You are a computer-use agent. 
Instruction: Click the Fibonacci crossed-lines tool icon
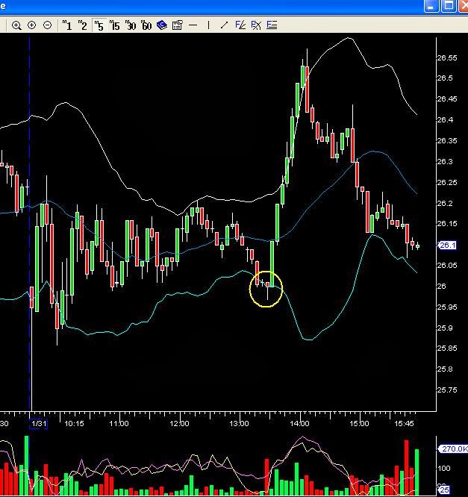(255, 25)
